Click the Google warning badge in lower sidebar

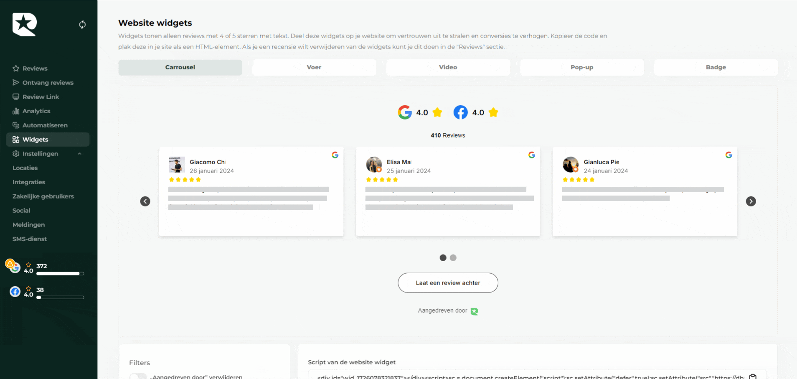click(x=10, y=264)
